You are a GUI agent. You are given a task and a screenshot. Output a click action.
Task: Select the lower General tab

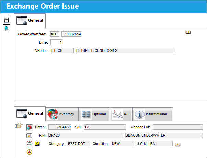[x=30, y=113]
